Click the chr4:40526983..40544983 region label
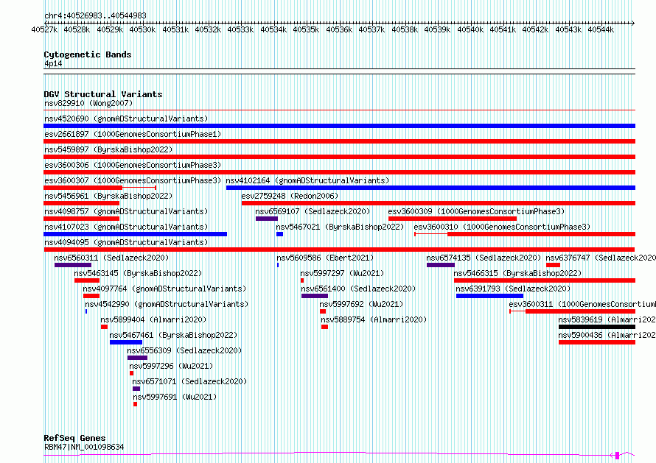Screen dimensions: 656x463 tap(95, 16)
